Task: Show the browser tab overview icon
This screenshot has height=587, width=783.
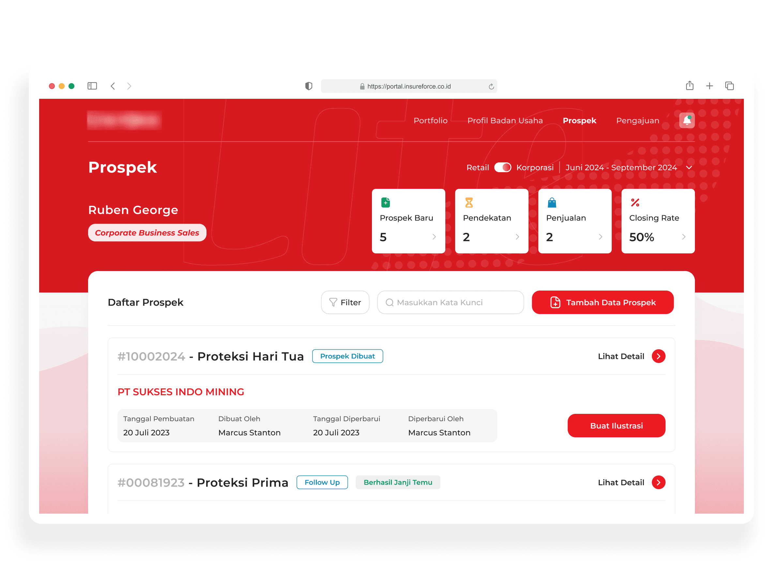Action: coord(729,86)
